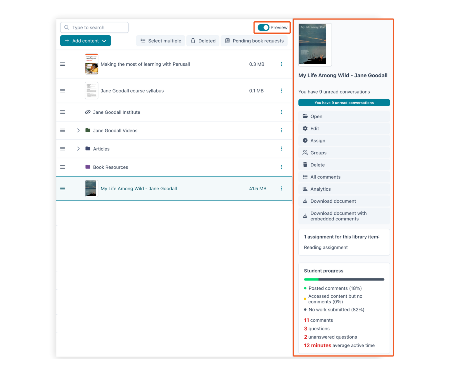Screen dimensions: 450x375
Task: Open the three-dot menu for Jane Goodall Institute
Action: click(282, 112)
